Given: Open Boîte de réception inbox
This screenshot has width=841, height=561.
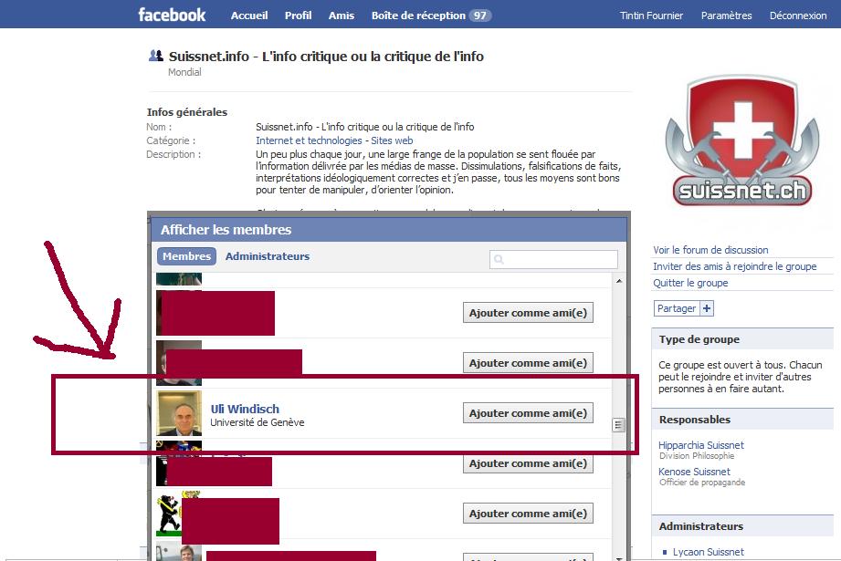Looking at the screenshot, I should coord(418,16).
